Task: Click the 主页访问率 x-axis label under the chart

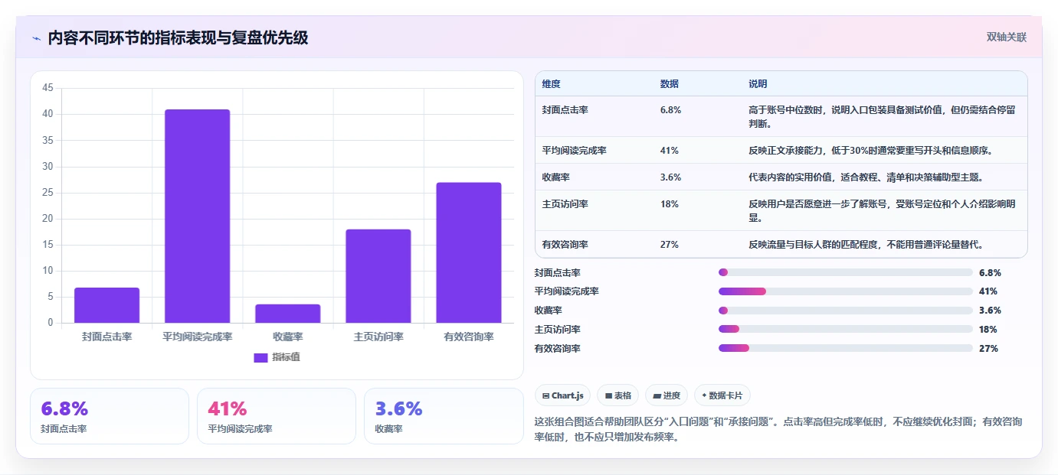Action: 378,337
